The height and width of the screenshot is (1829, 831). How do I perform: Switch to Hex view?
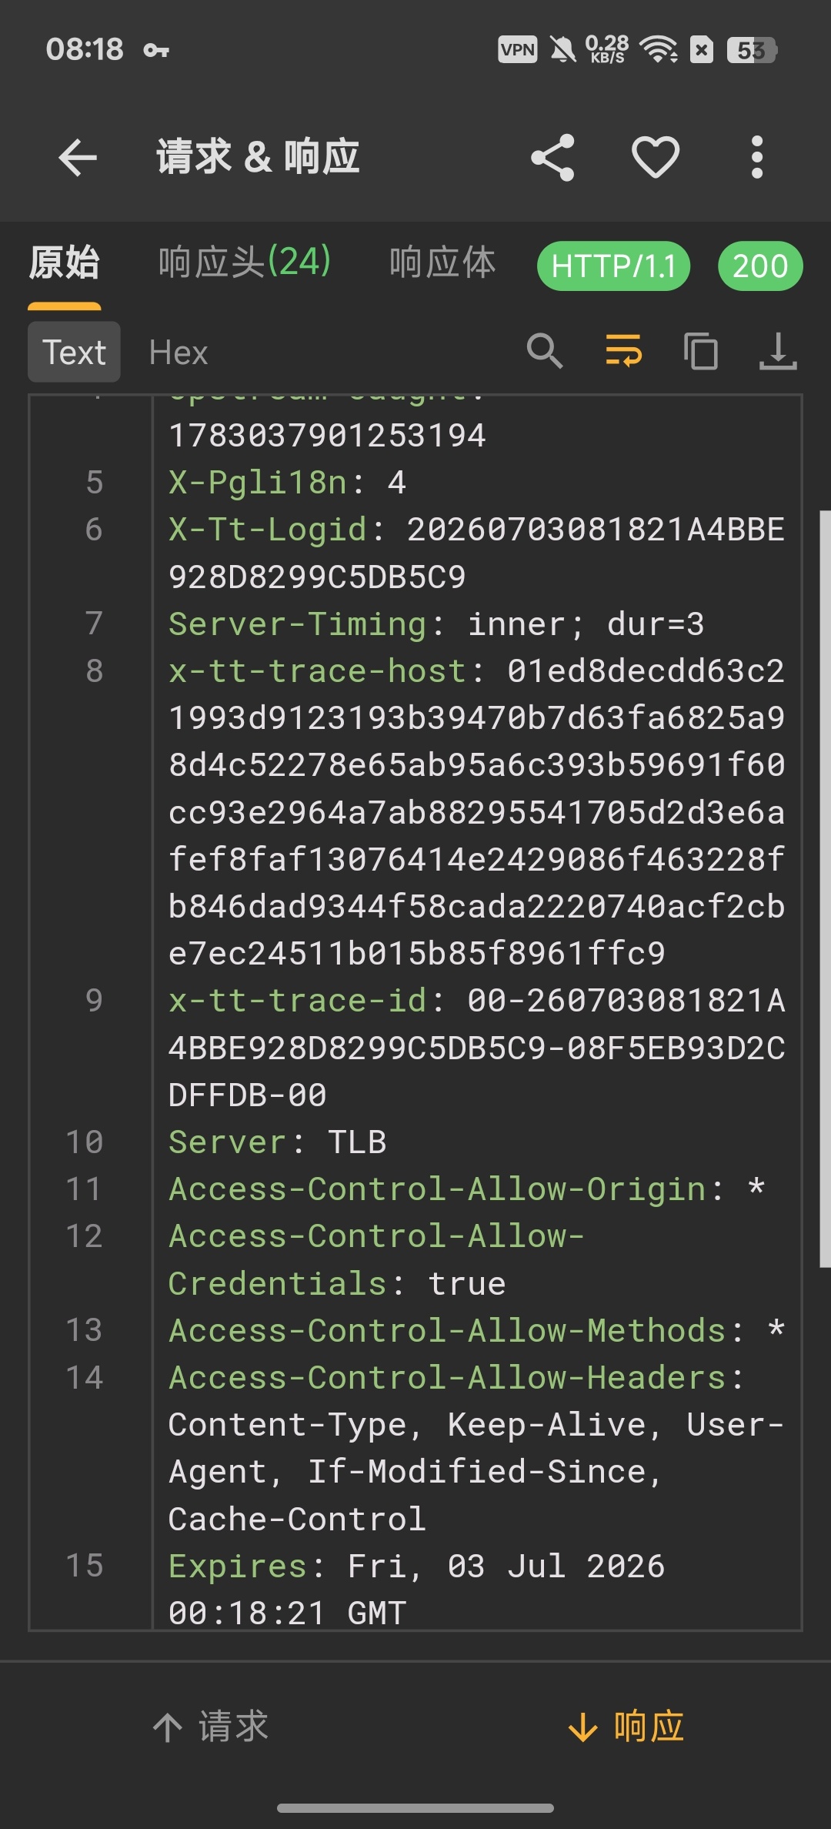(x=179, y=353)
